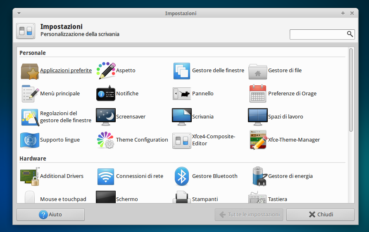Click the Mouse e touchpad label
The image size is (369, 232).
coord(63,199)
